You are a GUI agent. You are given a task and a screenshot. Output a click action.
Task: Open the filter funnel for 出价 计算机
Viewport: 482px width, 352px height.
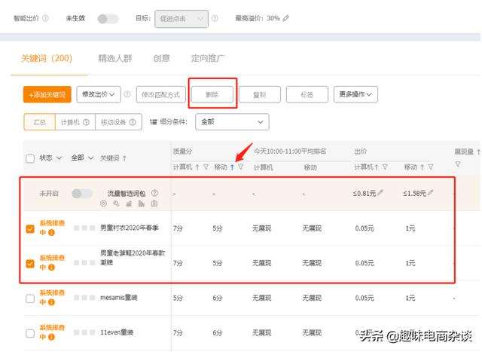coord(385,167)
